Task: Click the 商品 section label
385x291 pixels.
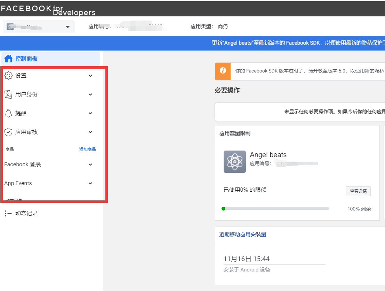Action: click(10, 149)
